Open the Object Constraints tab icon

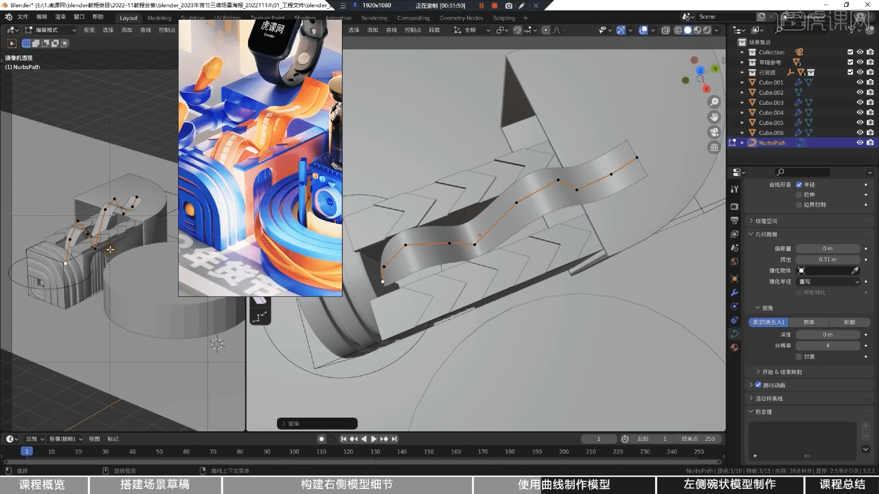(734, 320)
